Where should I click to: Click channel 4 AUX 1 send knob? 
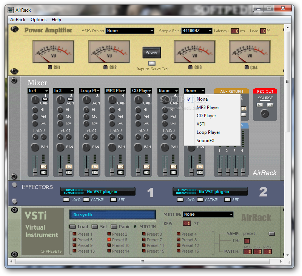point(112,137)
